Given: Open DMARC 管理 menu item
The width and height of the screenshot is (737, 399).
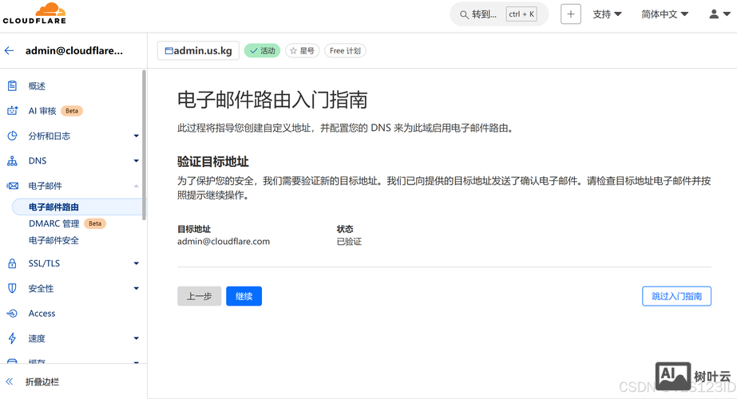Looking at the screenshot, I should (53, 223).
